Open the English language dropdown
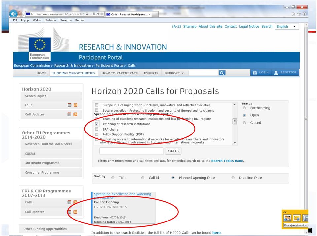The image size is (317, 236). (x=287, y=26)
